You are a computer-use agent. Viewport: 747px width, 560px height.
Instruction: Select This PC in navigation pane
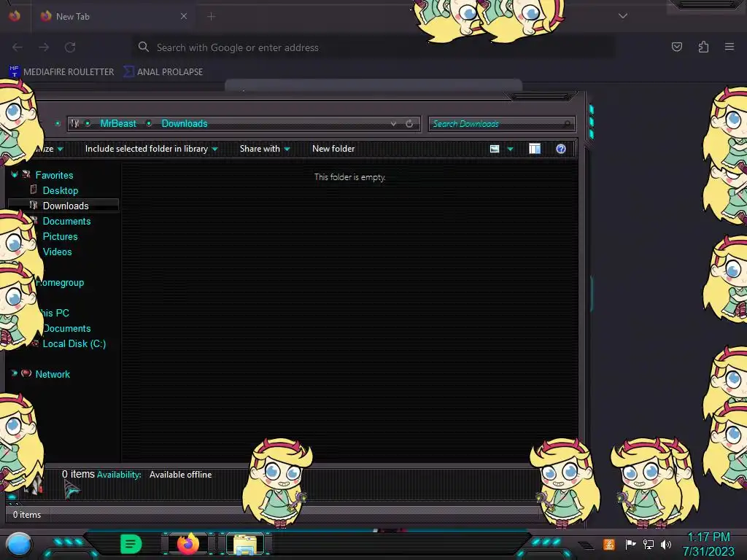tap(55, 313)
